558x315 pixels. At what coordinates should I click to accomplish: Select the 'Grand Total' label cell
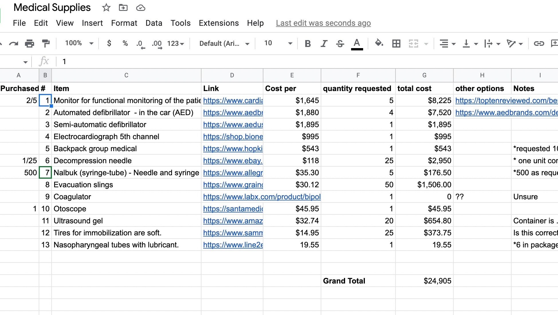click(x=358, y=281)
